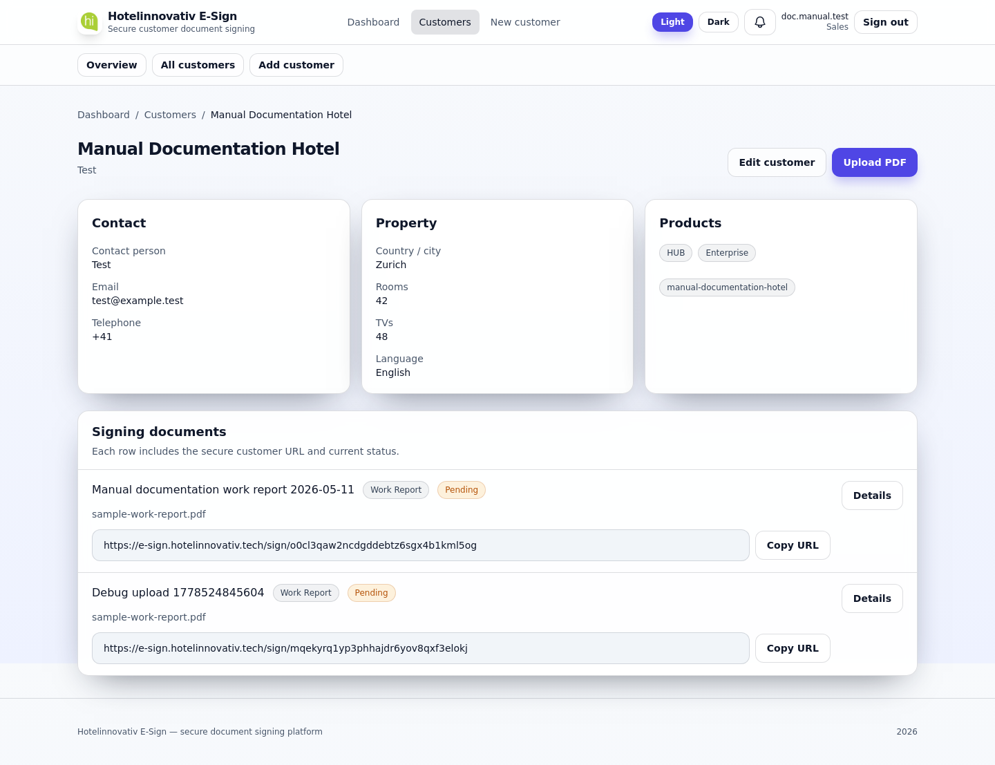Go to New customer in top navigation
Screen dimensions: 995x765
(525, 22)
